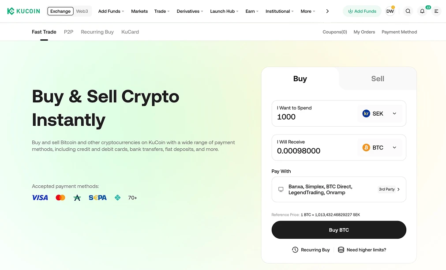Open the search icon in the header
The height and width of the screenshot is (270, 446).
[x=408, y=11]
